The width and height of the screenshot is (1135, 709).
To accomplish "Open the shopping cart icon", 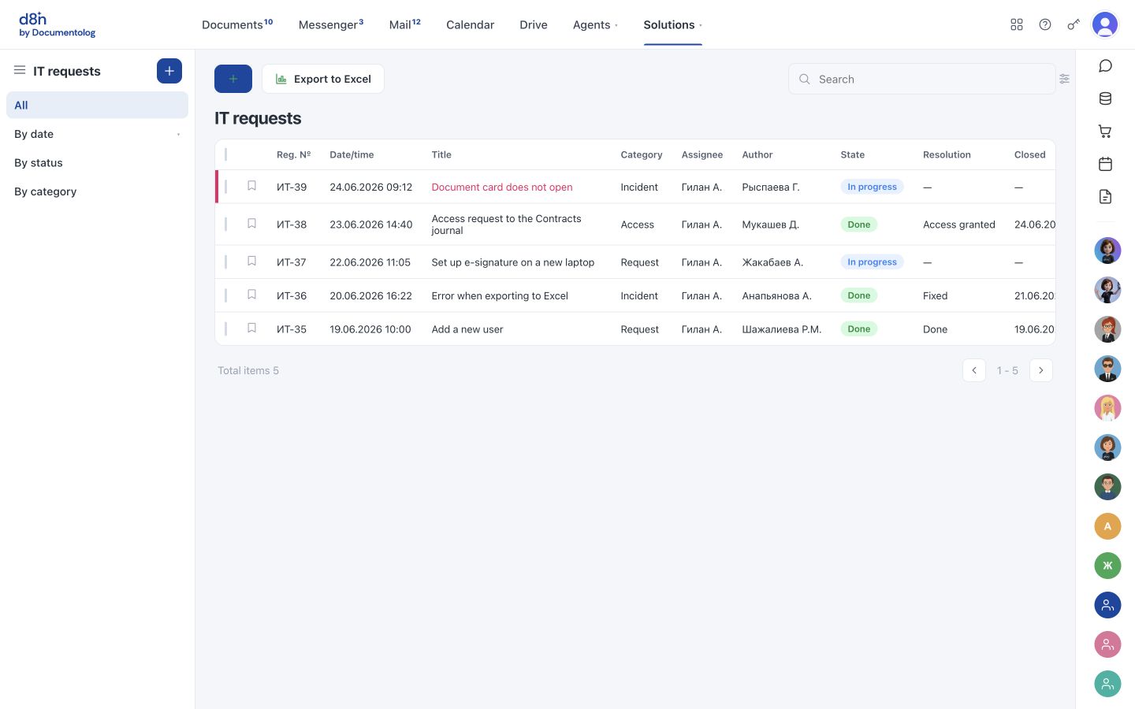I will tap(1106, 132).
